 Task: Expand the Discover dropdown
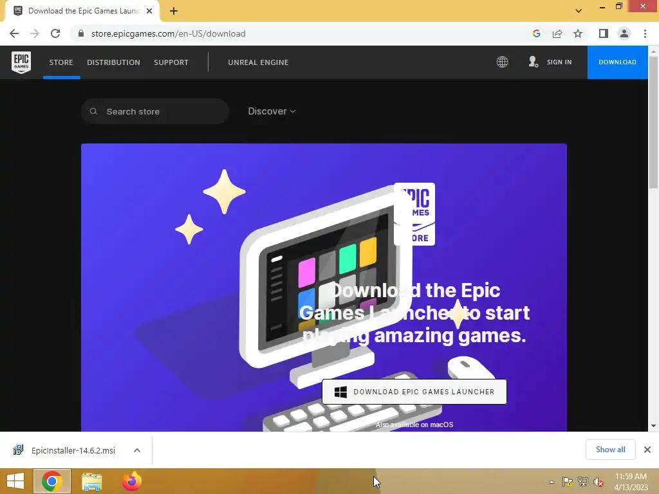272,111
